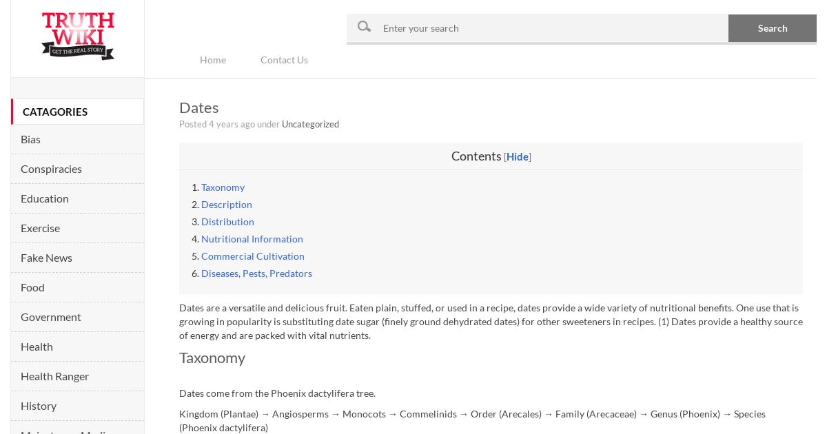
Task: Open the Government category
Action: click(77, 317)
